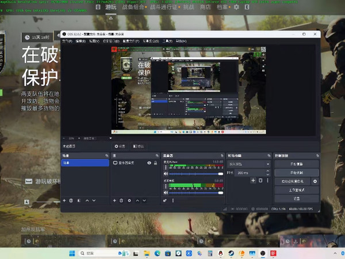Show hidden tray icons chevron on taskbar

click(335, 253)
